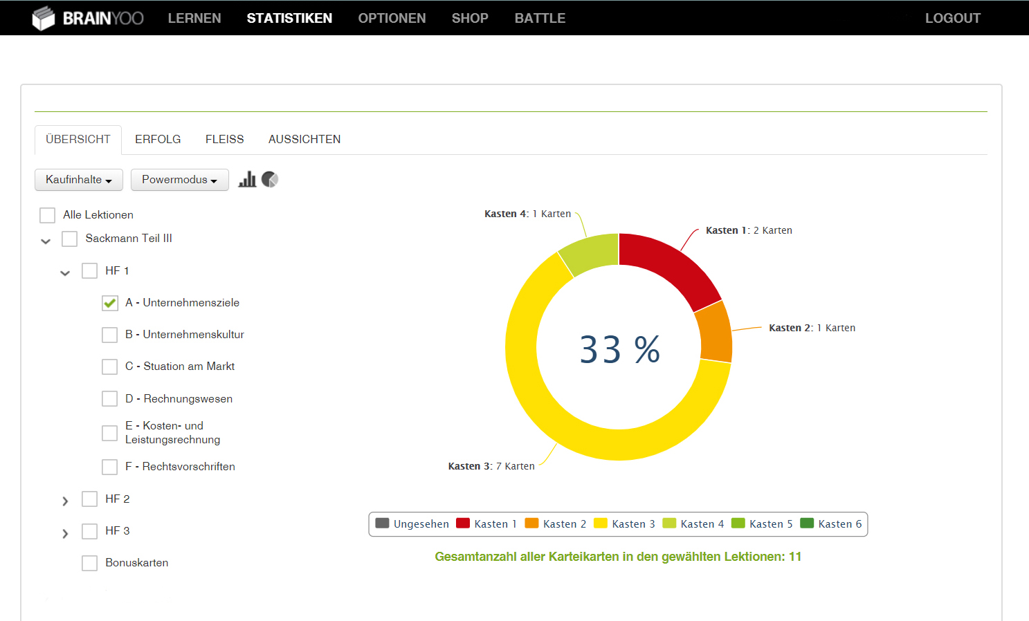Go to the LERNEN page
The height and width of the screenshot is (621, 1029).
[194, 19]
